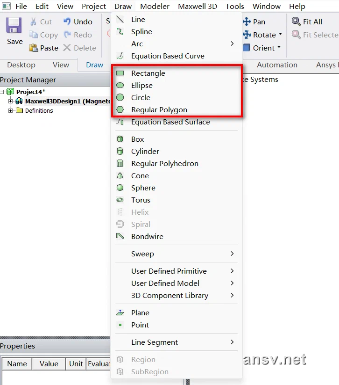Click the Delete X icon

[x=67, y=48]
